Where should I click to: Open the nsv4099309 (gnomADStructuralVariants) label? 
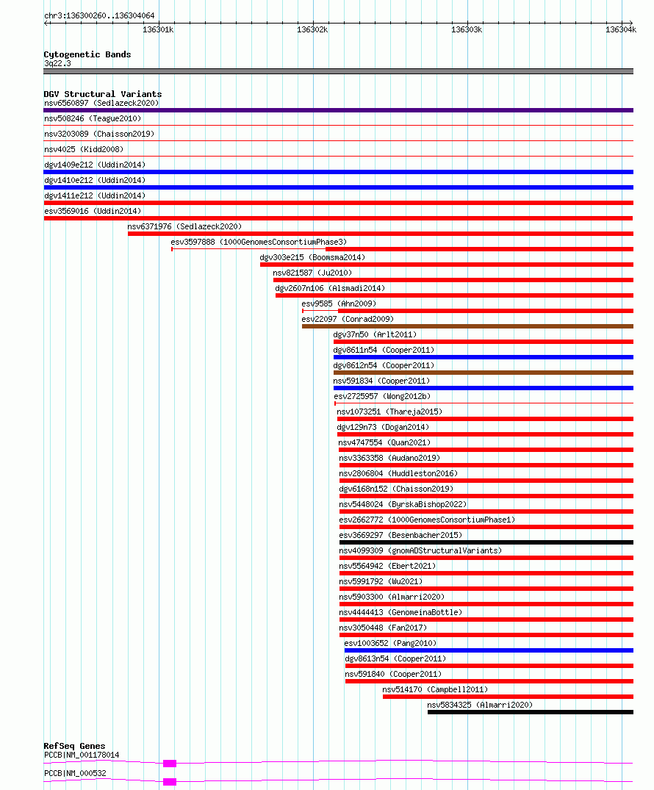[420, 550]
